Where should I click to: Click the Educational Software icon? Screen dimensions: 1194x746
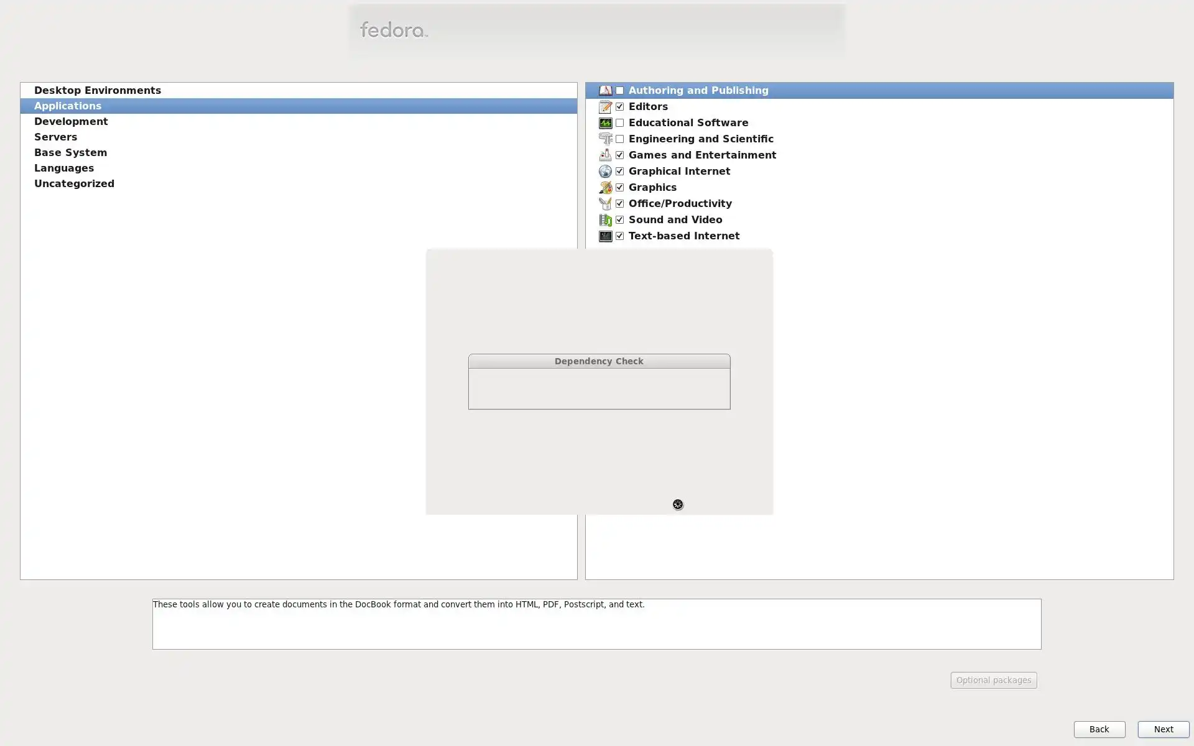click(605, 123)
